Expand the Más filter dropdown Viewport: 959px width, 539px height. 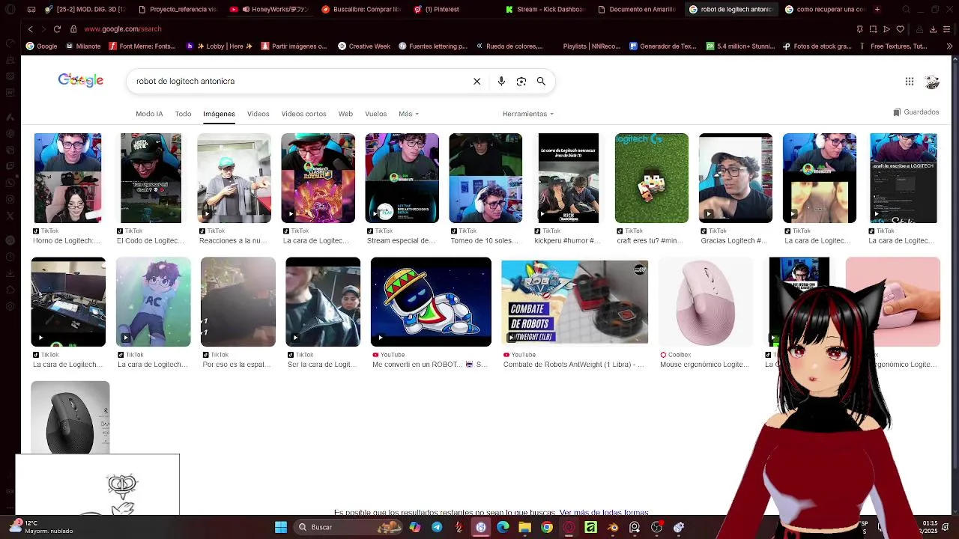pos(408,114)
